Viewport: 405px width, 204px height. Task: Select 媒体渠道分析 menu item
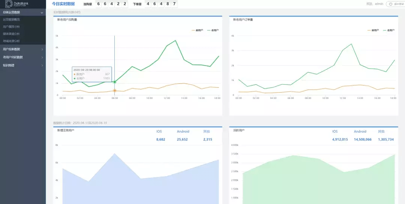[x=12, y=34]
